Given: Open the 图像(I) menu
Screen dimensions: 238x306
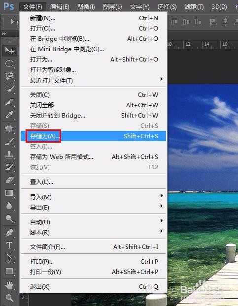Looking at the screenshot, I should (x=86, y=7).
